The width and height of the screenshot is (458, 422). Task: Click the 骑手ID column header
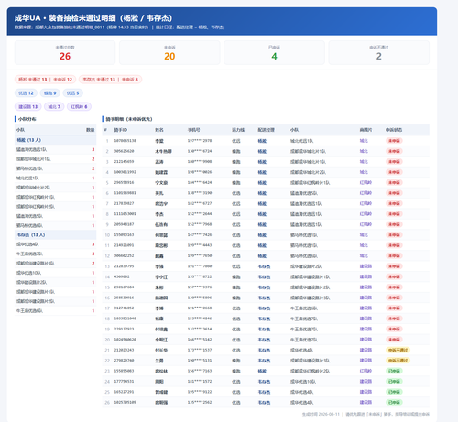coord(121,130)
